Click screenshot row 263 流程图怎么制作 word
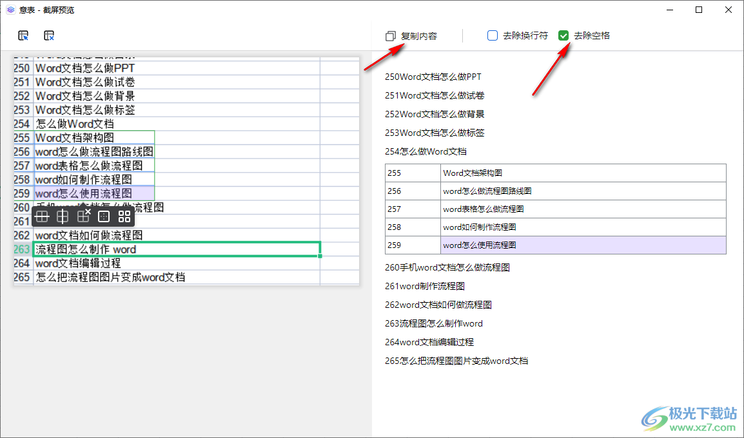This screenshot has width=744, height=438. pos(177,249)
